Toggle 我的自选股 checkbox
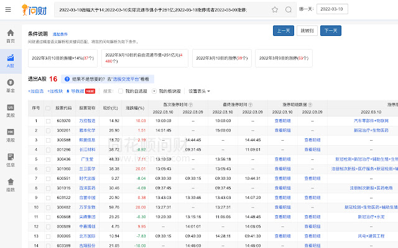This screenshot has height=248, width=398. coord(121,91)
